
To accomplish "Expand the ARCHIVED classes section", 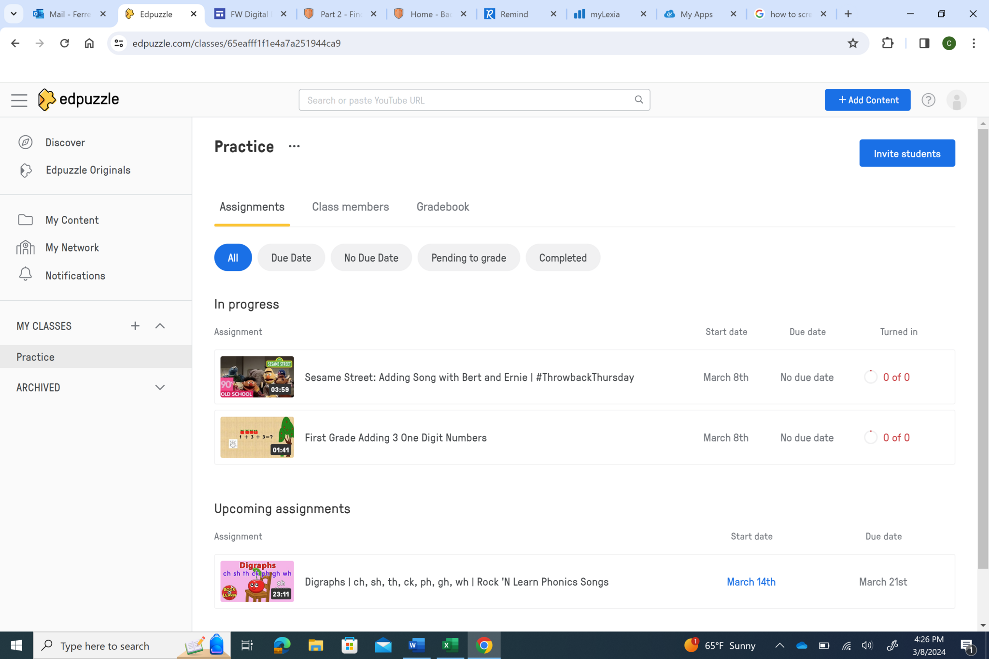I will (x=160, y=387).
